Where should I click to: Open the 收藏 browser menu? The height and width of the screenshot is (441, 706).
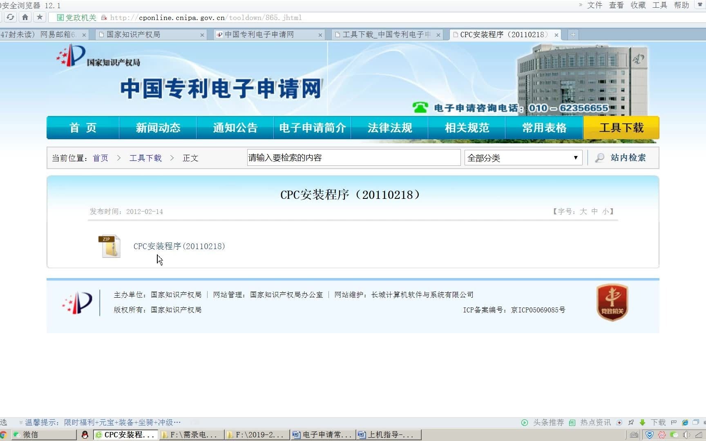(638, 5)
